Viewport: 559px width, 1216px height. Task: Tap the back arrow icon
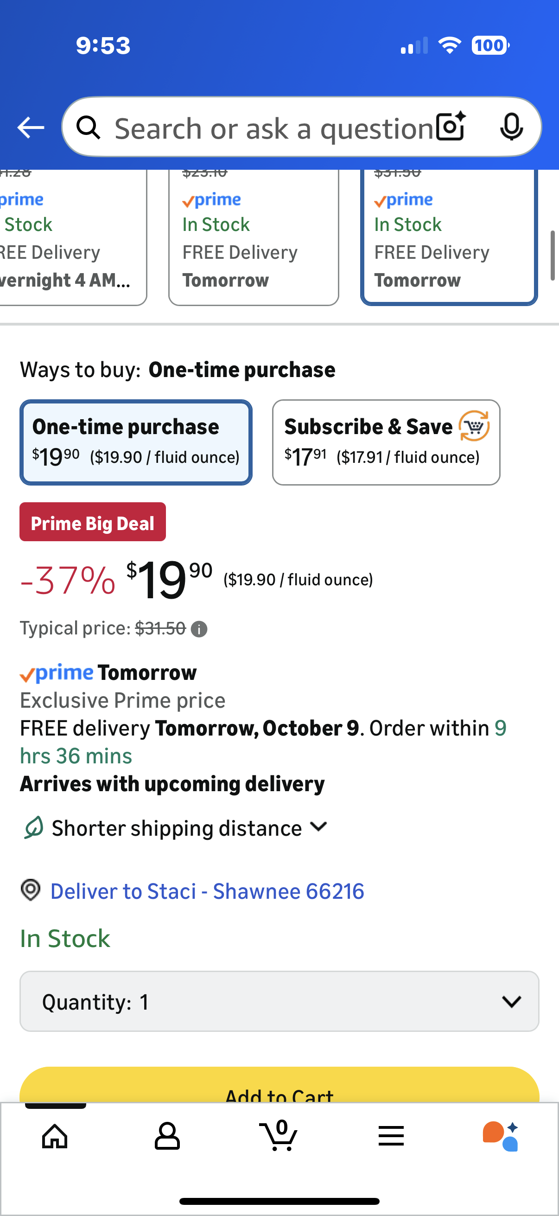[x=31, y=128]
